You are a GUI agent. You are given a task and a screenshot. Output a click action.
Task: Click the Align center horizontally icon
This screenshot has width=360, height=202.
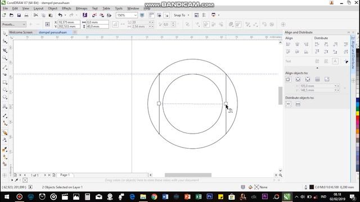[x=298, y=44]
